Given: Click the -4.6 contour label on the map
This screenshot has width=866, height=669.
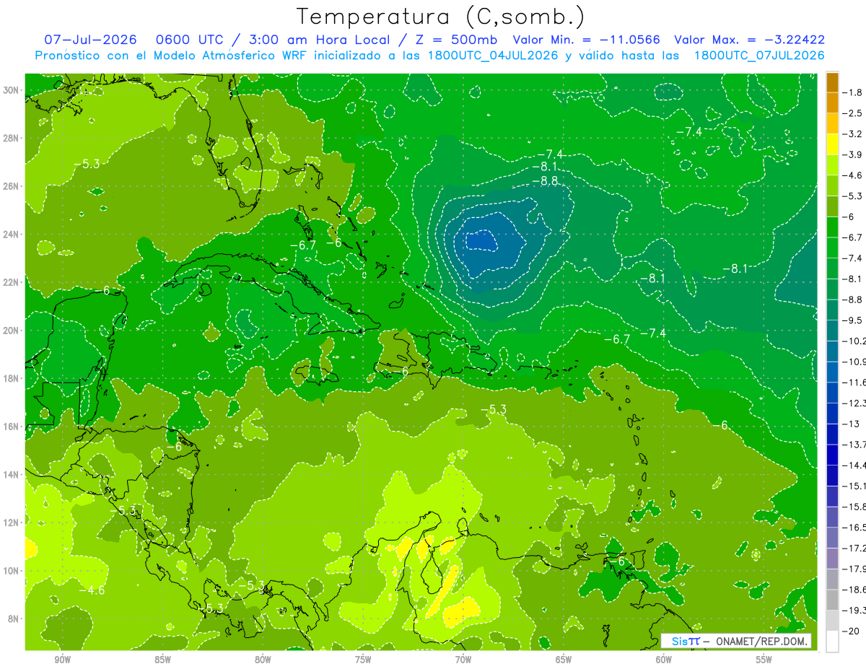Looking at the screenshot, I should [91, 590].
